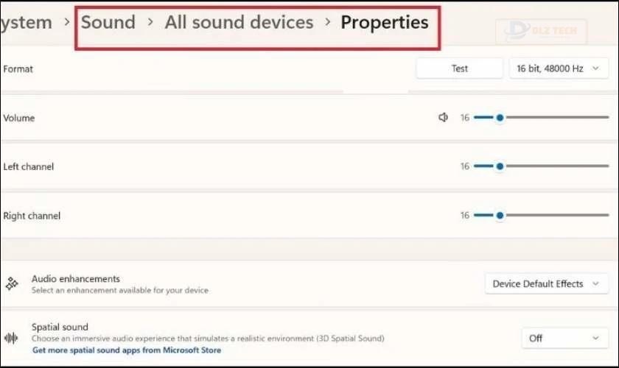Click the Volume label
This screenshot has width=619, height=368.
tap(19, 118)
